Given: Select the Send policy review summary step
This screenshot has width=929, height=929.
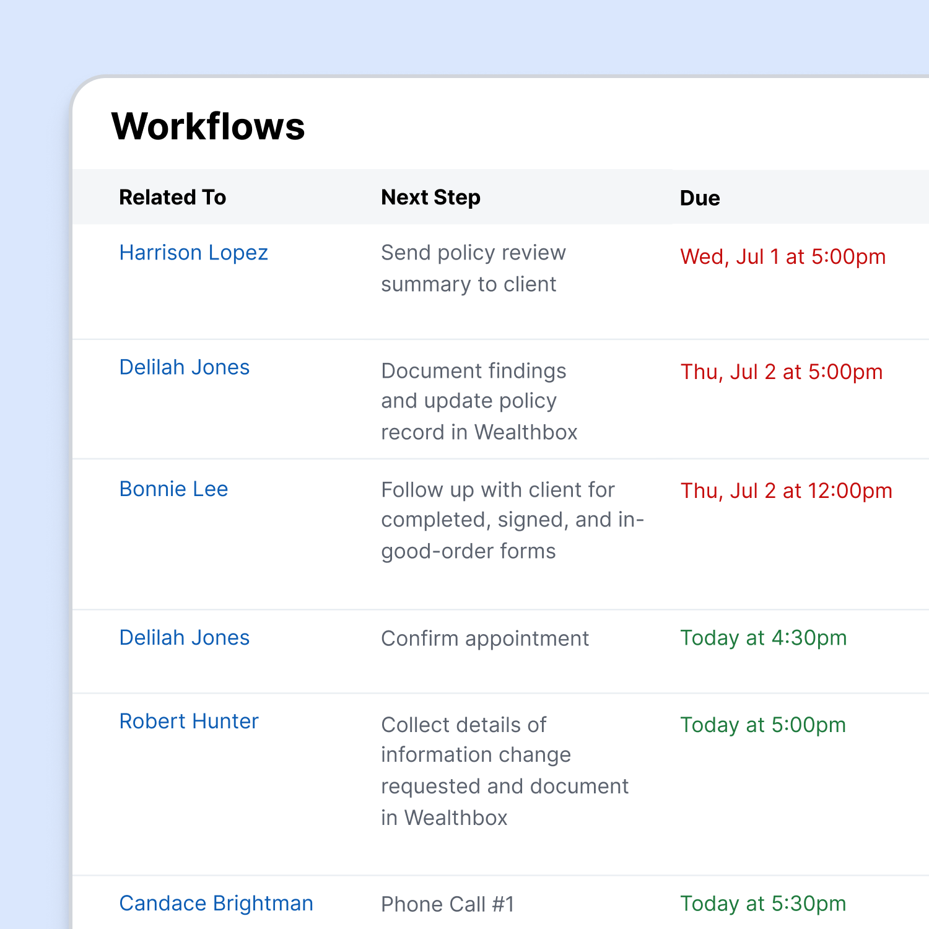Looking at the screenshot, I should 473,268.
